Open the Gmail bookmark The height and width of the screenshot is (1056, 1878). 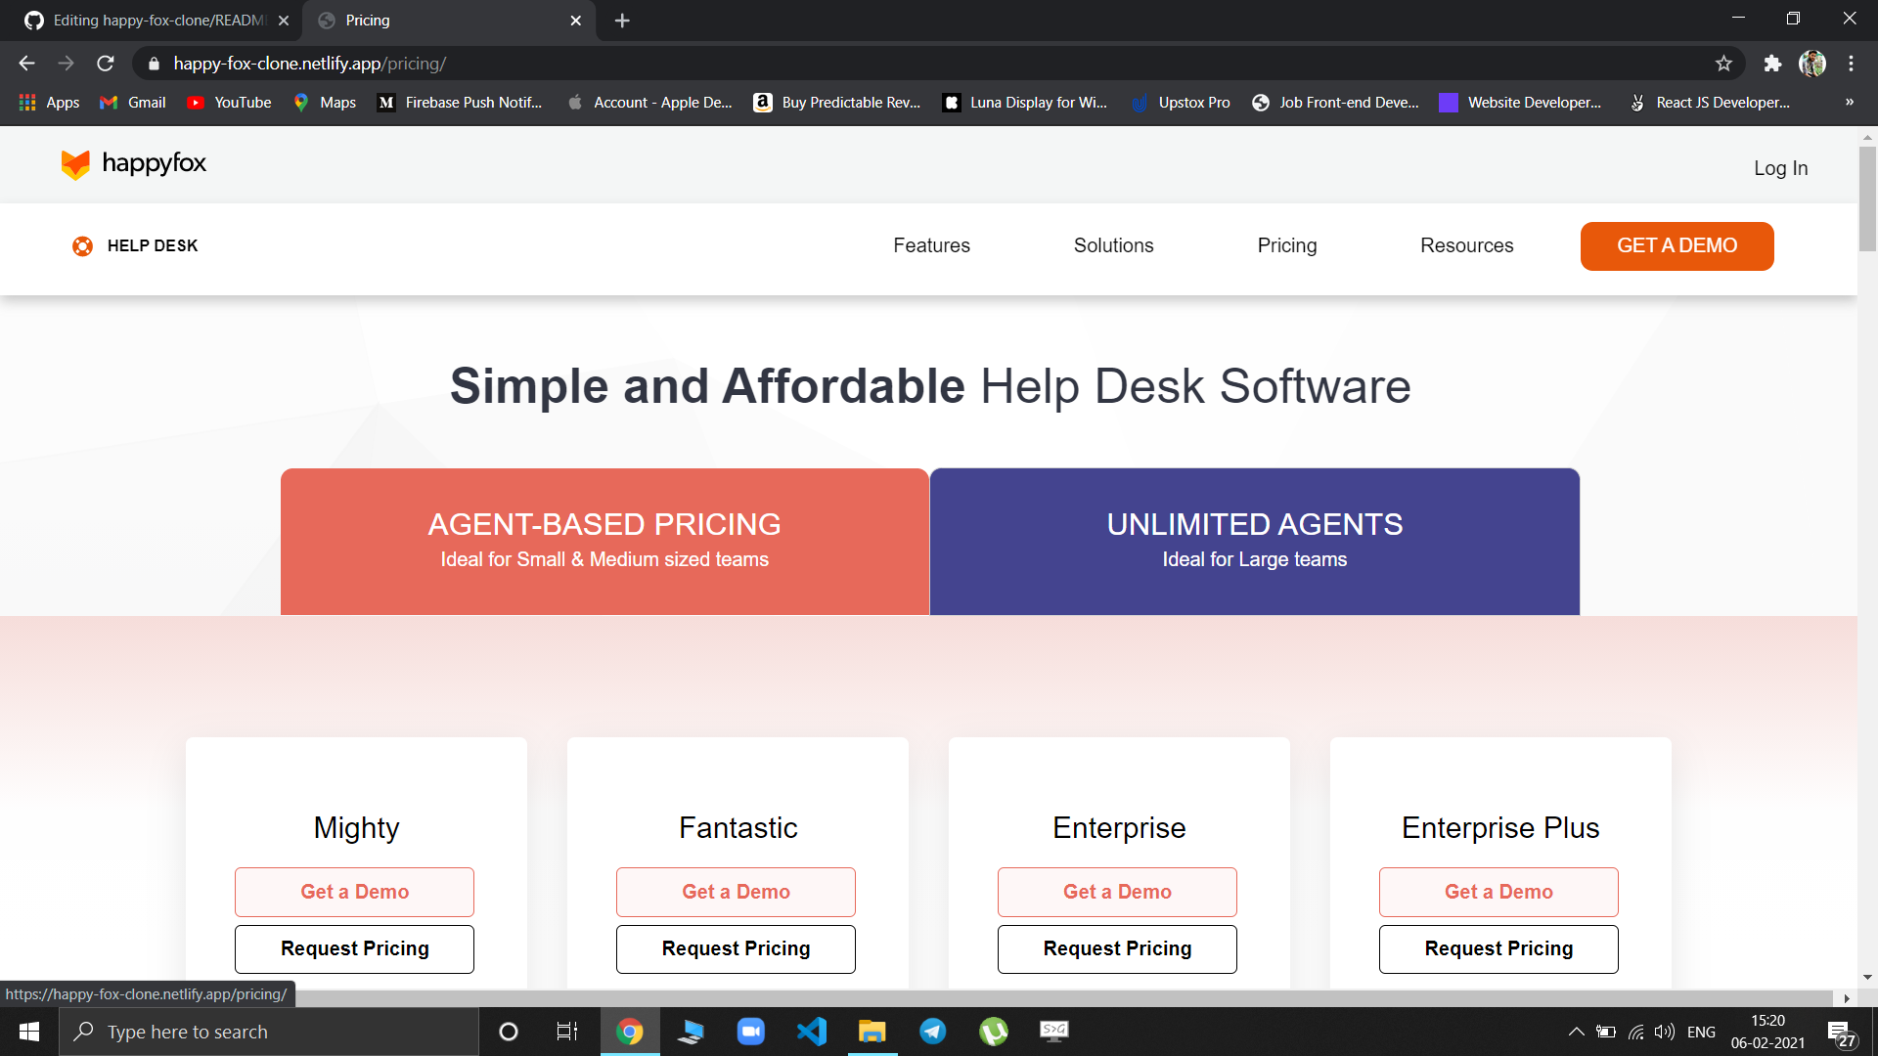[x=133, y=103]
